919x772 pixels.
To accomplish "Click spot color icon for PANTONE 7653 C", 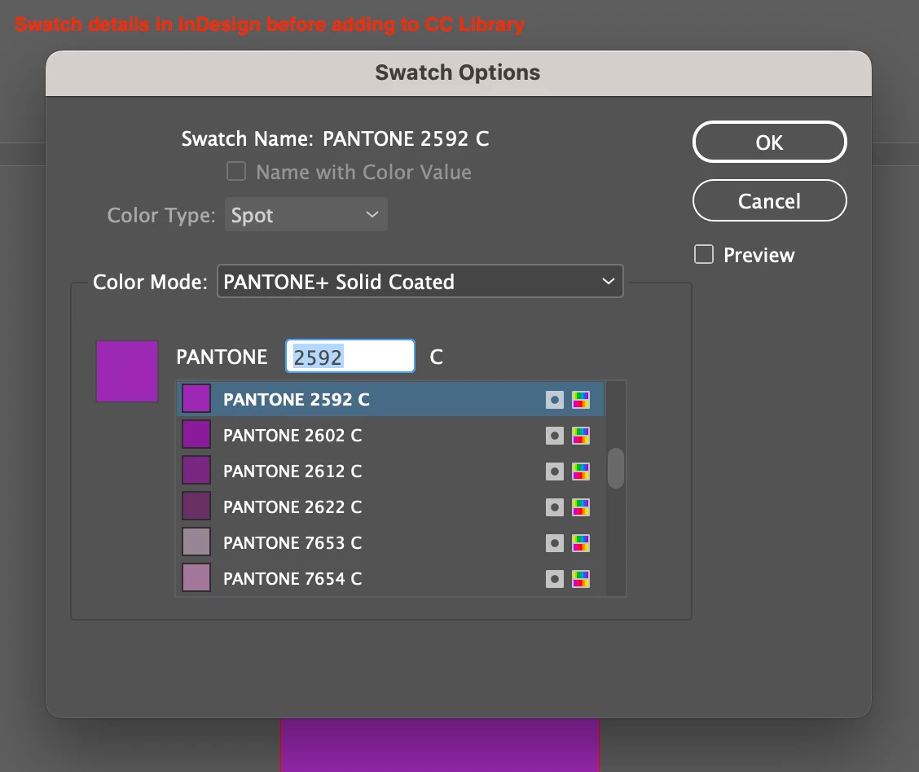I will [x=555, y=543].
